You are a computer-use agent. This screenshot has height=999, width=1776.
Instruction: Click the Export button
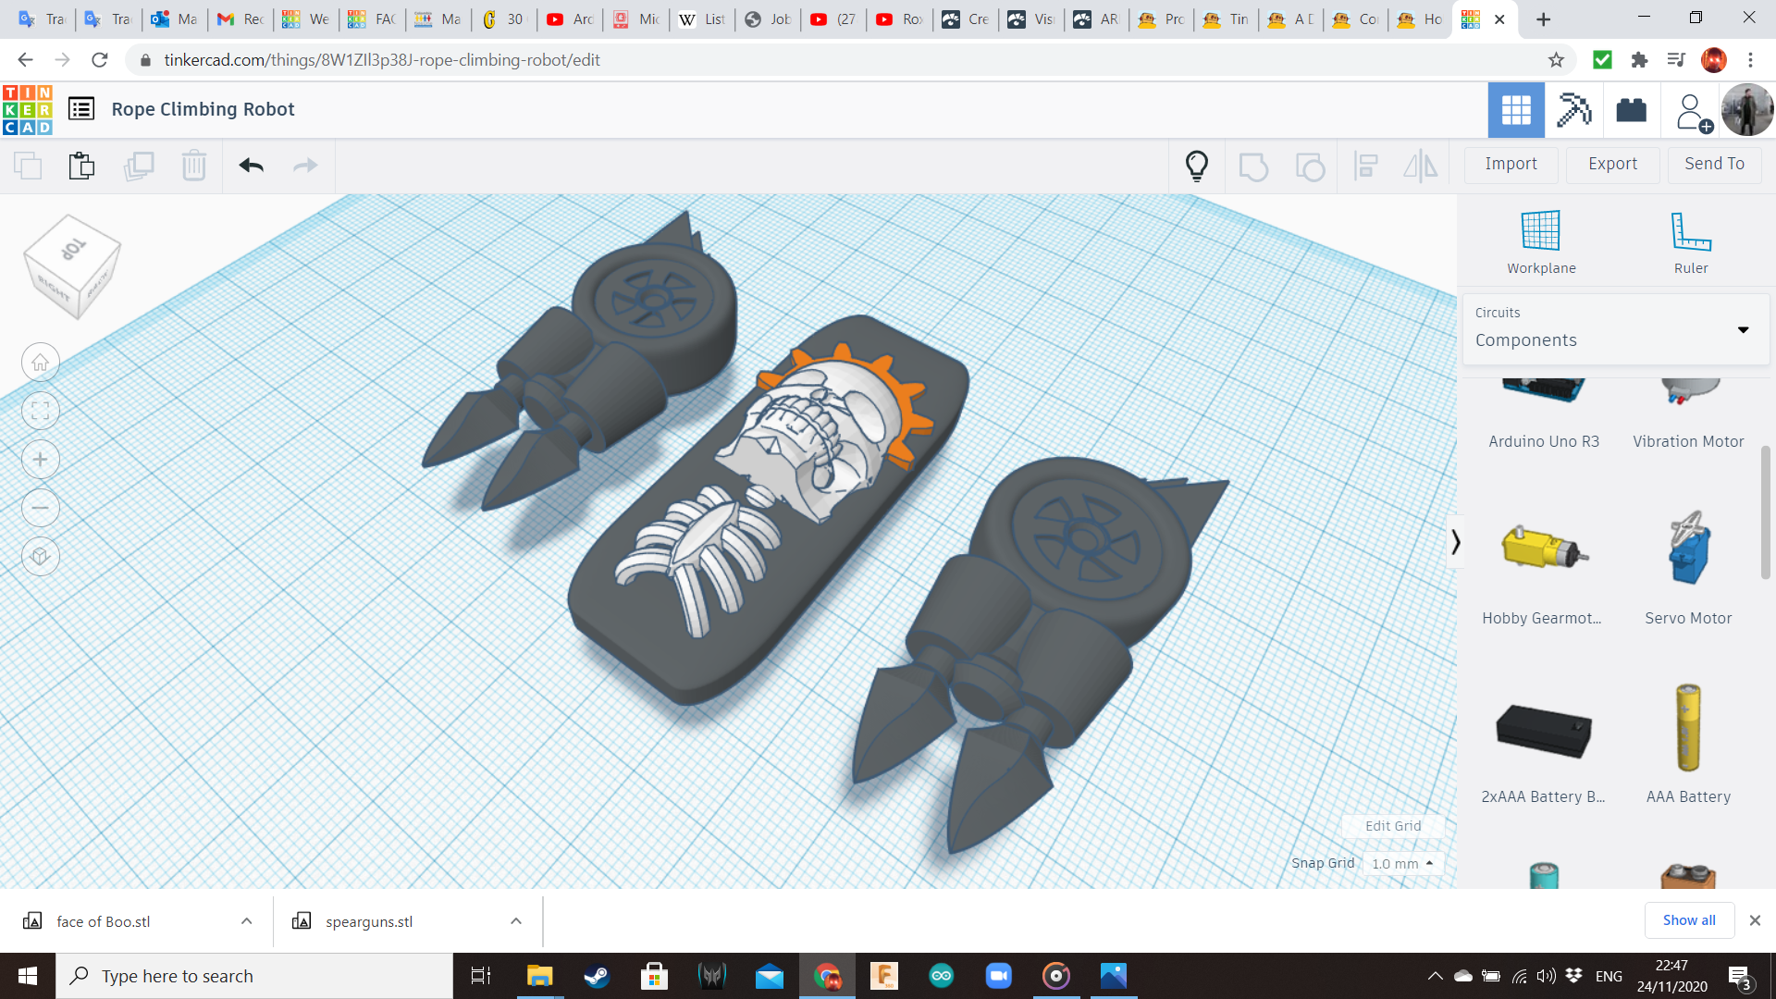point(1612,164)
